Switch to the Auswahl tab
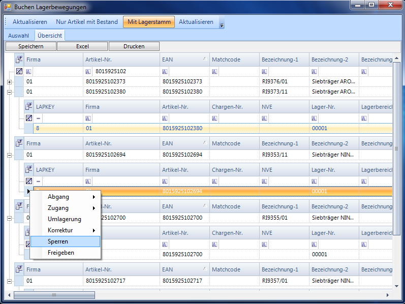This screenshot has width=405, height=304. click(18, 36)
